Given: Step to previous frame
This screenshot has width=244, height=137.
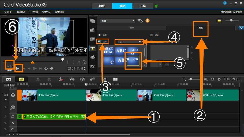Looking at the screenshot, I should [29, 68].
